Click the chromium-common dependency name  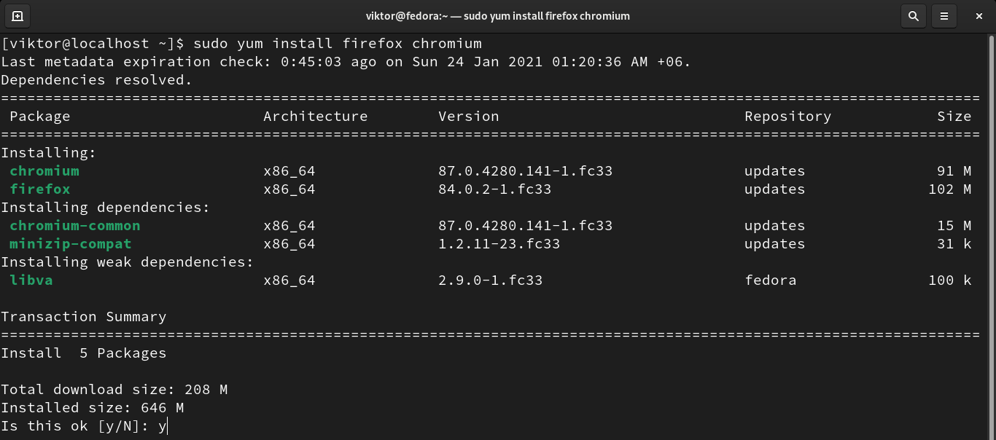point(75,226)
